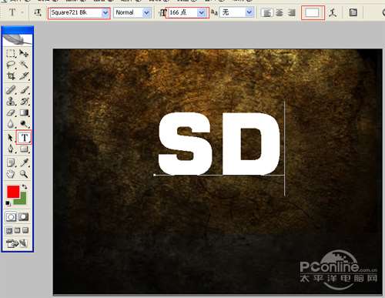Select the Magic Wand tool
Screen dimensions: 385x298
tap(24, 65)
